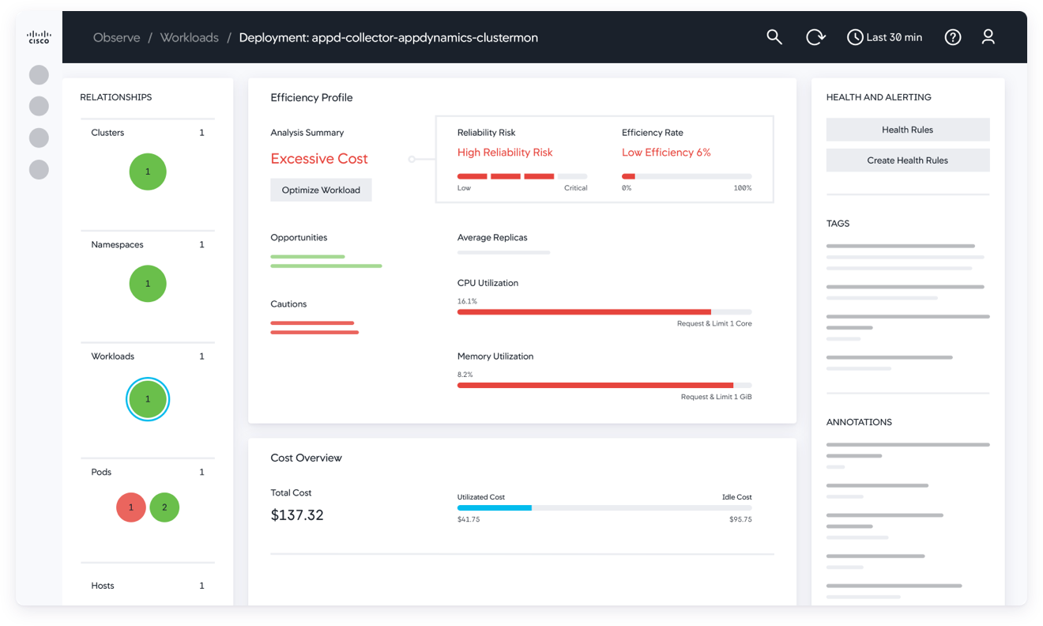Click the Clusters relationship label

(x=107, y=133)
